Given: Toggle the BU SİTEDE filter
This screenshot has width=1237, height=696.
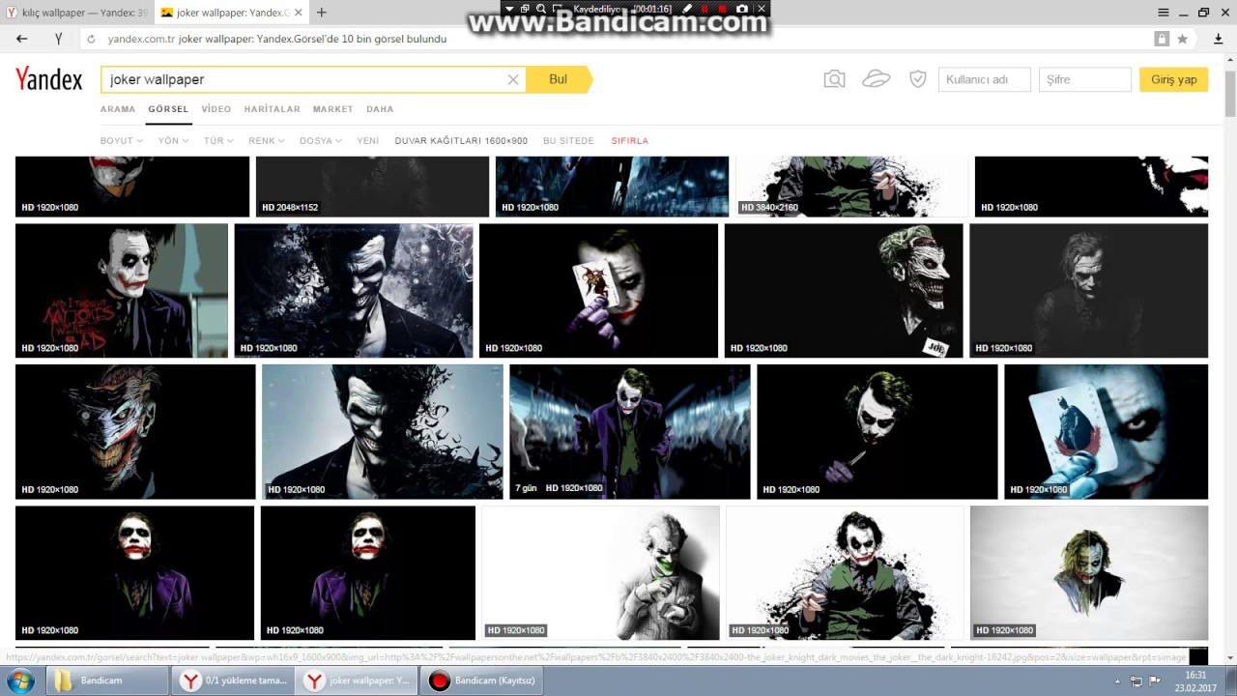Looking at the screenshot, I should coord(568,141).
